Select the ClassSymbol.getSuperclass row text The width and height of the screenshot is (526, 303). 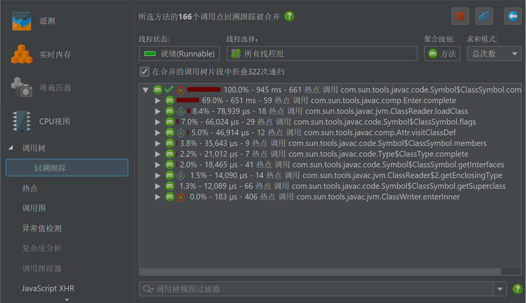pyautogui.click(x=343, y=186)
